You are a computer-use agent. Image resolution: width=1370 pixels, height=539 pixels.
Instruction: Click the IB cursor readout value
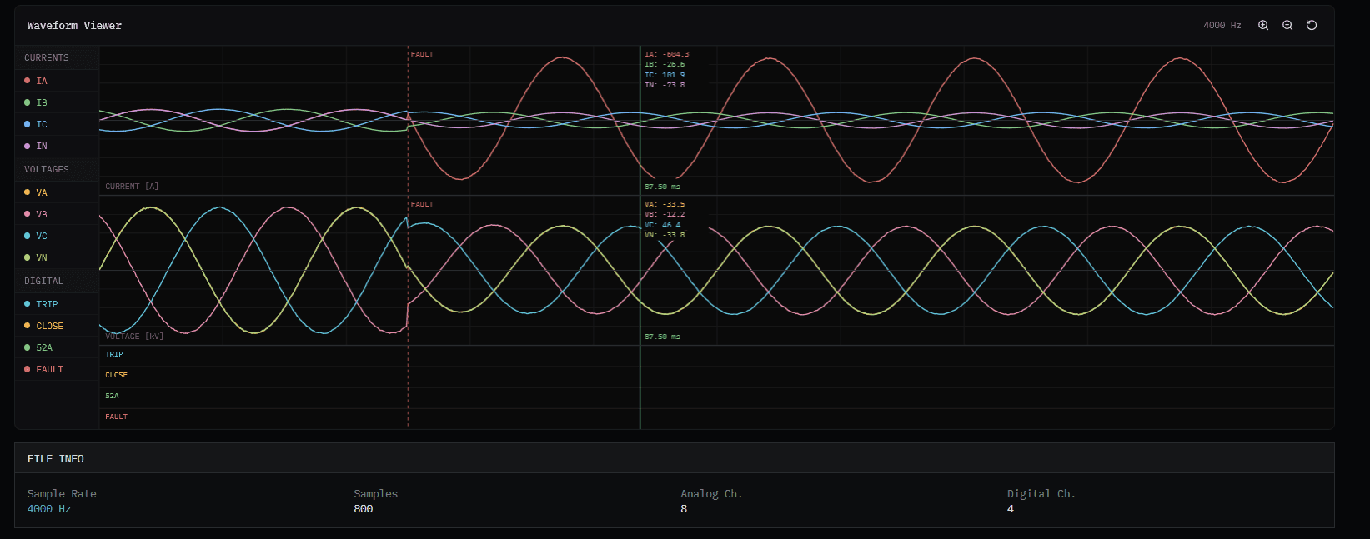tap(665, 64)
